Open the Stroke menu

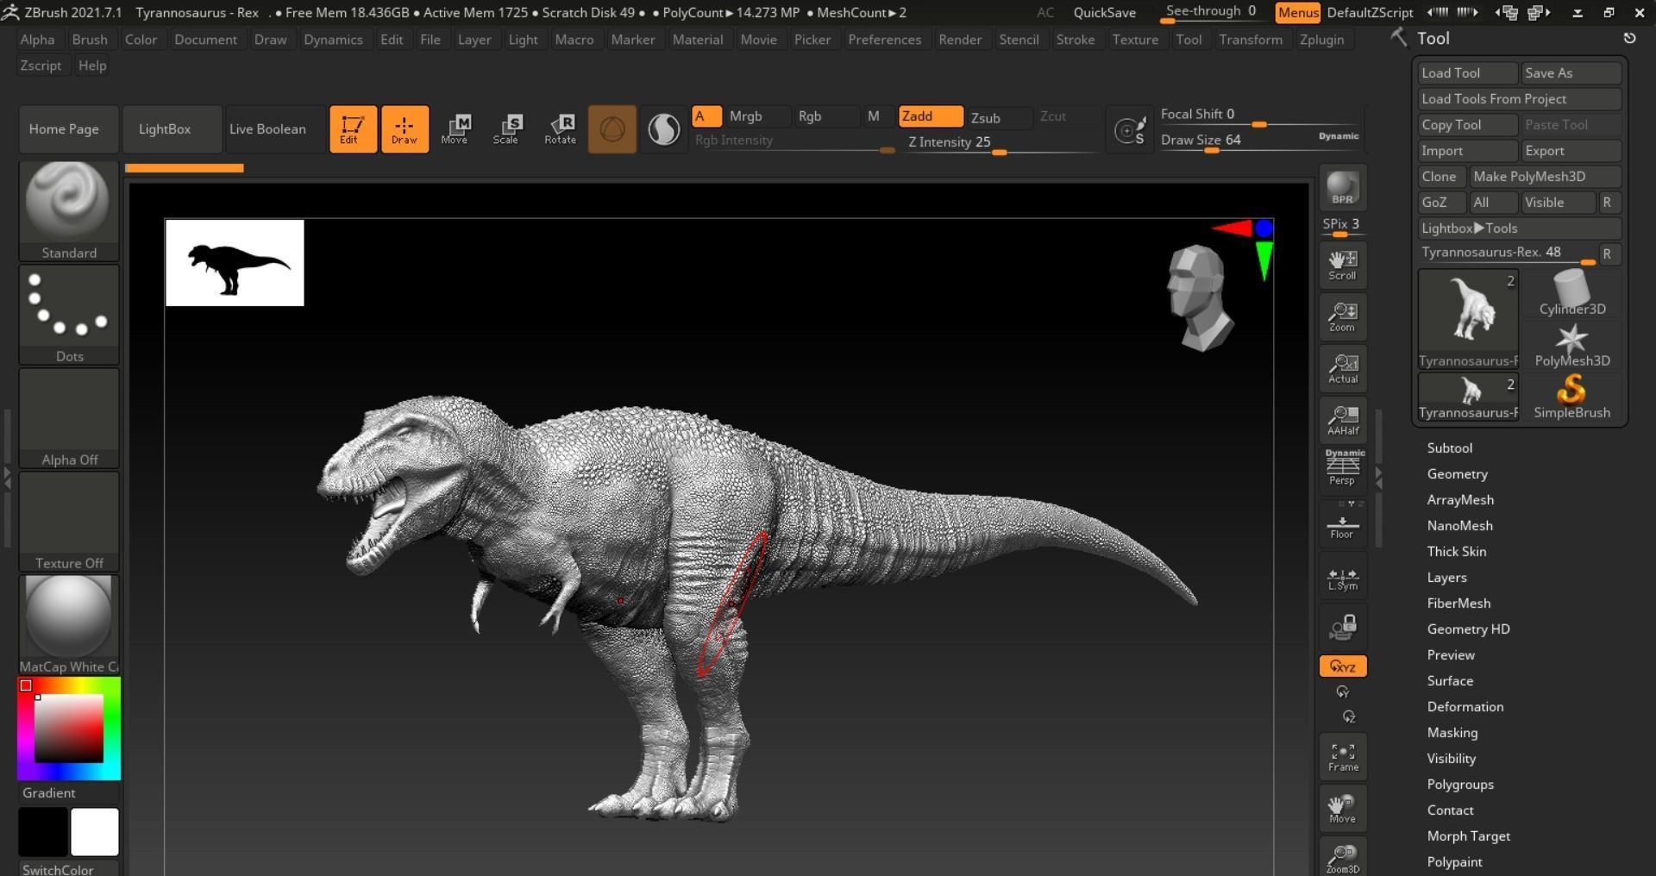click(1075, 40)
